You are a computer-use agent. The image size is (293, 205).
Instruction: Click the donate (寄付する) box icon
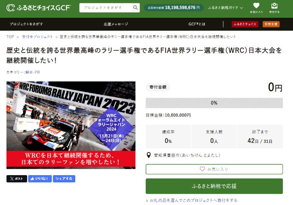point(274,6)
